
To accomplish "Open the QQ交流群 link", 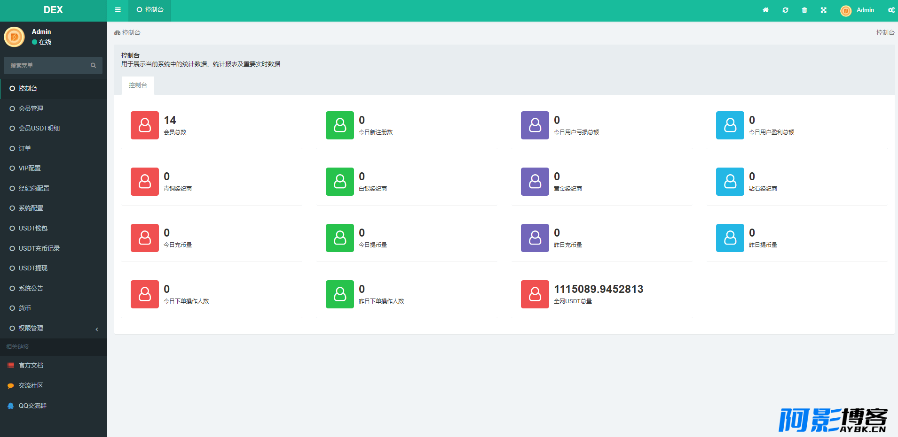I will (32, 406).
